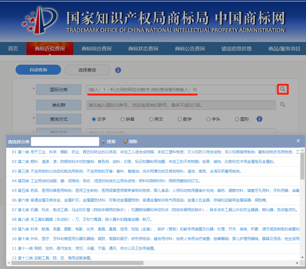Click the trademark office logo
Image resolution: width=306 pixels, height=269 pixels.
40,20
